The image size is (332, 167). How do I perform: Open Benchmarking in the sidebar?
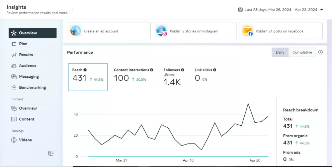point(33,88)
